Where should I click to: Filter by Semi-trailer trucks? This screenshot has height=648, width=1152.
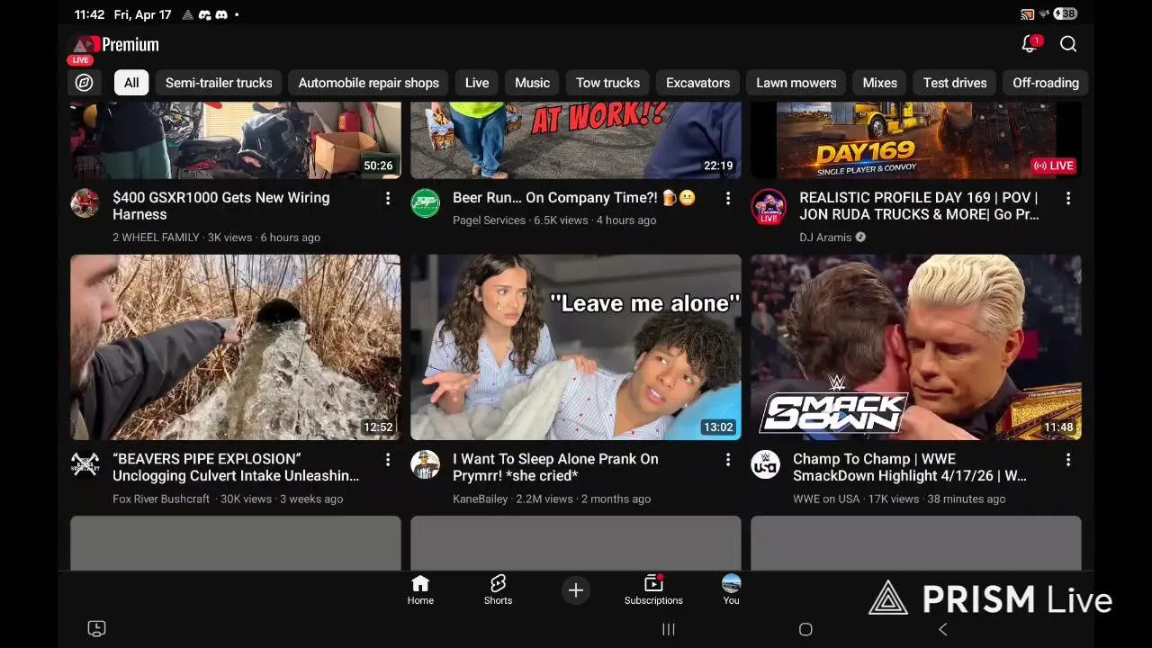tap(219, 83)
